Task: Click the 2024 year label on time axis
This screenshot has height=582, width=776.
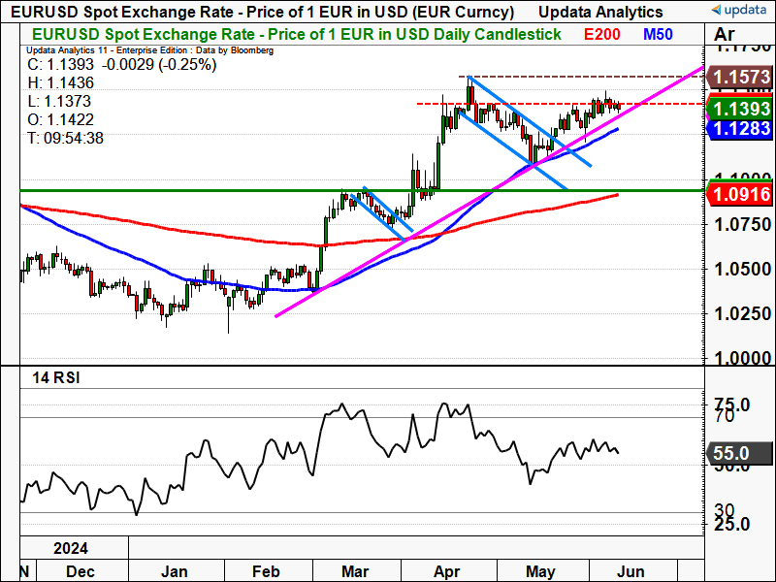Action: [x=71, y=548]
